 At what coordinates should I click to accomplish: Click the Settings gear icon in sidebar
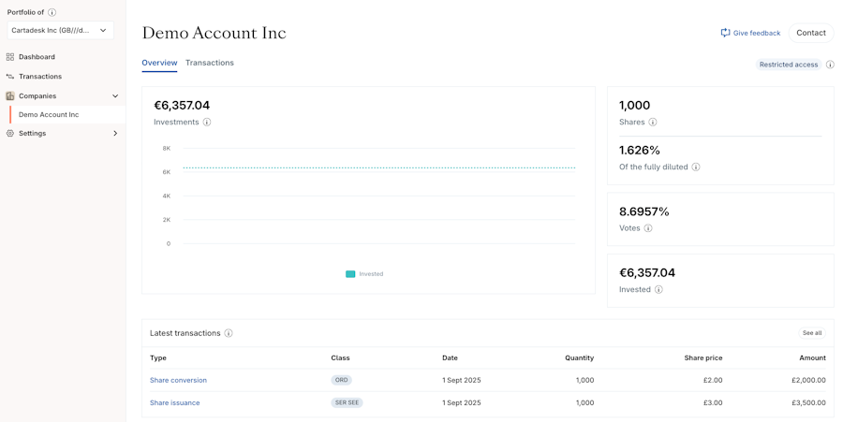[x=10, y=134]
